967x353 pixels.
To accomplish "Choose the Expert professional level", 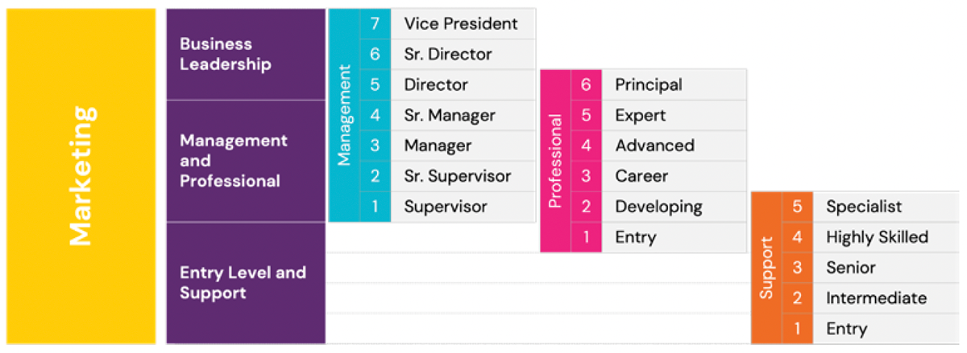I will [658, 115].
